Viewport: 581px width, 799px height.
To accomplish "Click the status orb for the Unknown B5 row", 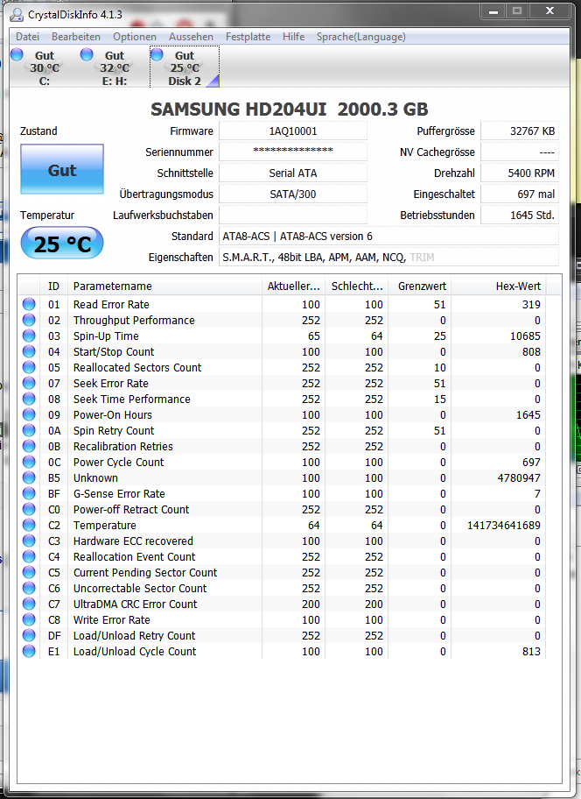I will click(x=29, y=478).
